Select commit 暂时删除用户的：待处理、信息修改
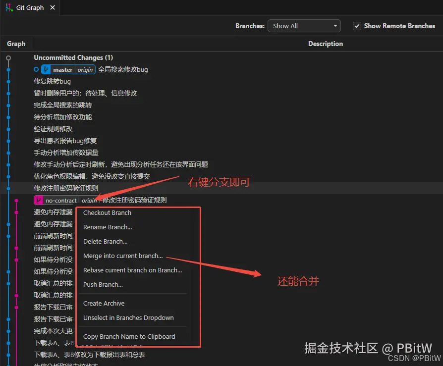The width and height of the screenshot is (443, 366). [x=85, y=93]
